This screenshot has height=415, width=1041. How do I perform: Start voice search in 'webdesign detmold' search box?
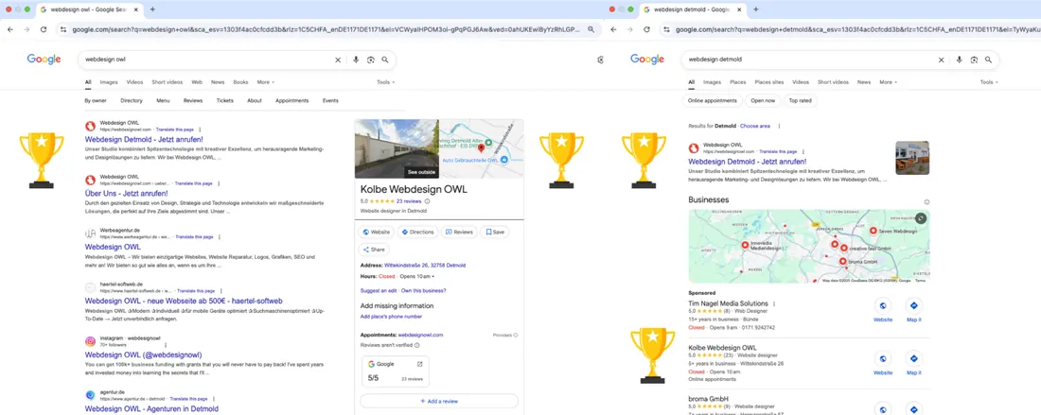tap(960, 60)
